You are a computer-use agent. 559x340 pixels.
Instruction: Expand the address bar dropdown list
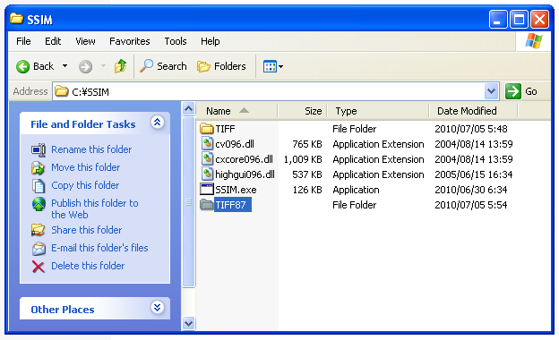(491, 91)
